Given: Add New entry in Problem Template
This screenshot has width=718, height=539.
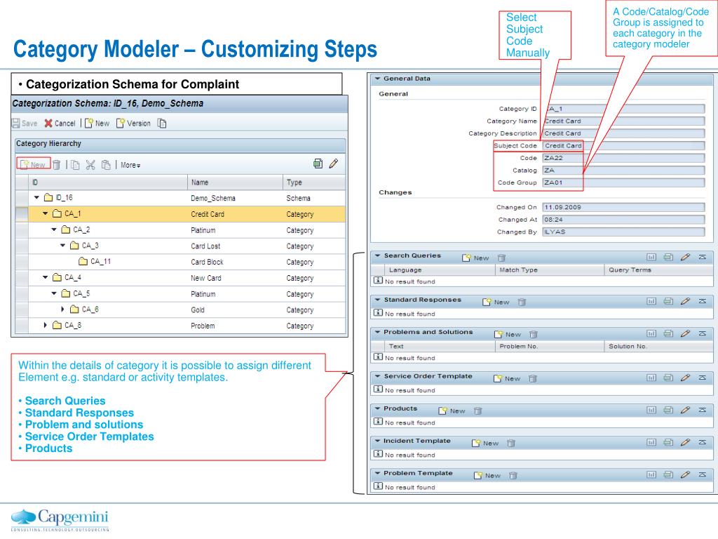Looking at the screenshot, I should [487, 476].
